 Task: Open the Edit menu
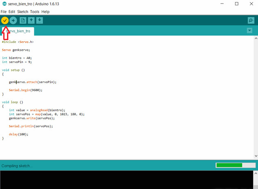[12, 12]
